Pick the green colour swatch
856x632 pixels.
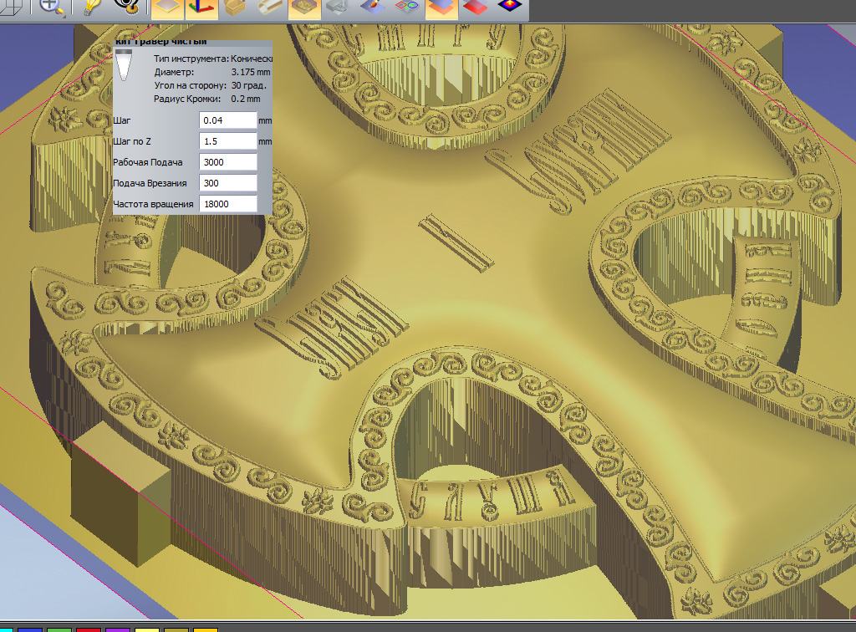coord(59,629)
